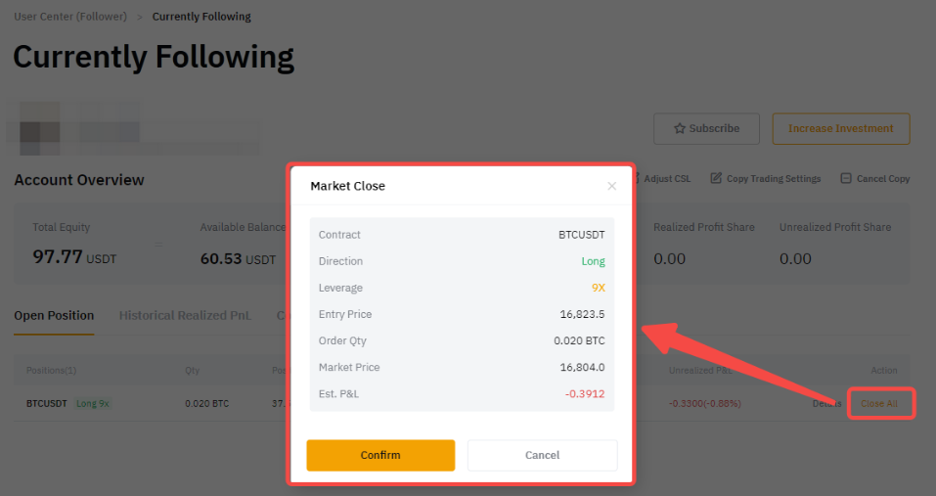The image size is (936, 496).
Task: Click Currently Following breadcrumb item
Action: pyautogui.click(x=201, y=17)
